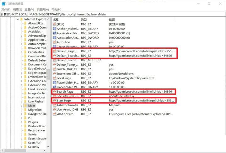Select the Extensions Off value name
This screenshot has height=153, width=226.
pyautogui.click(x=68, y=74)
